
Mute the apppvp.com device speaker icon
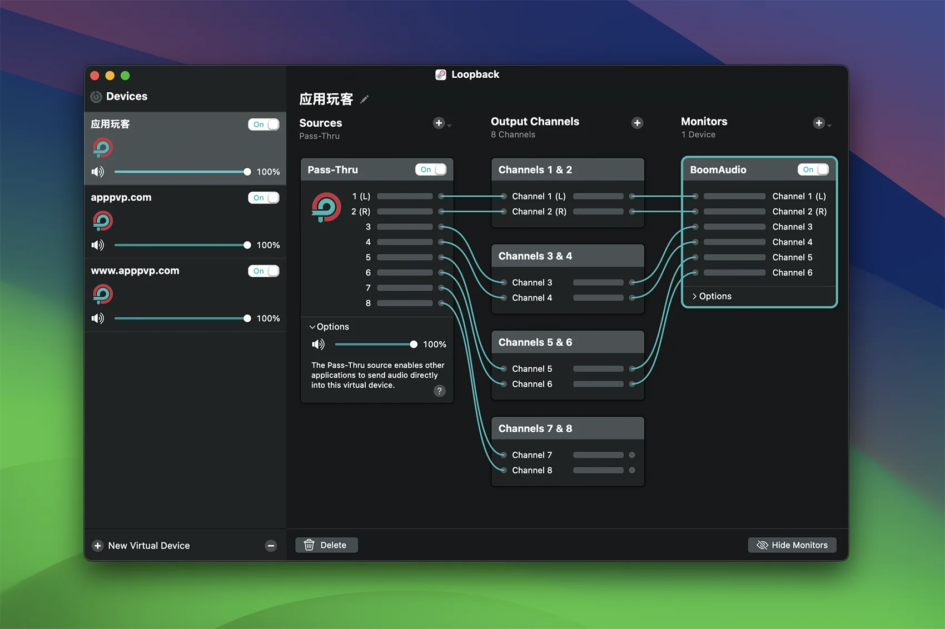pos(98,245)
